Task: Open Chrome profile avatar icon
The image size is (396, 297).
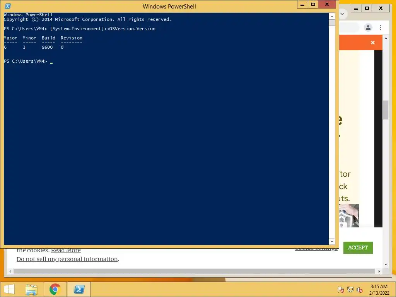Action: (368, 27)
